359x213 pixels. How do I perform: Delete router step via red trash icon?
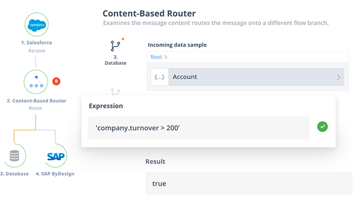pos(56,81)
